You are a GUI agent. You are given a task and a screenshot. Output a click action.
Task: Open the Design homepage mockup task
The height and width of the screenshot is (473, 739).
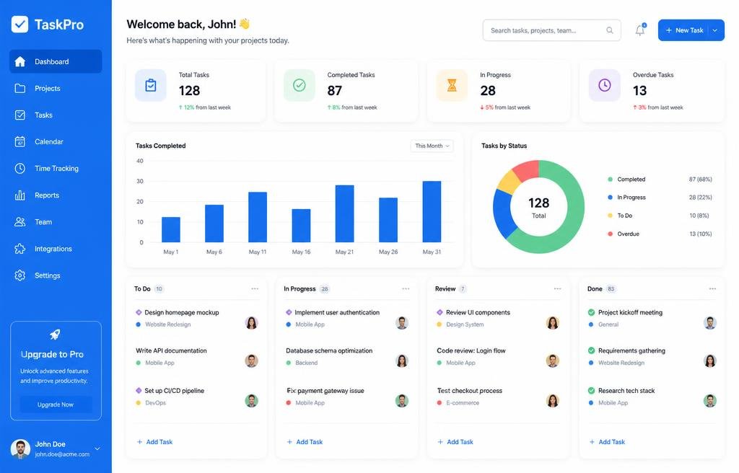point(182,312)
